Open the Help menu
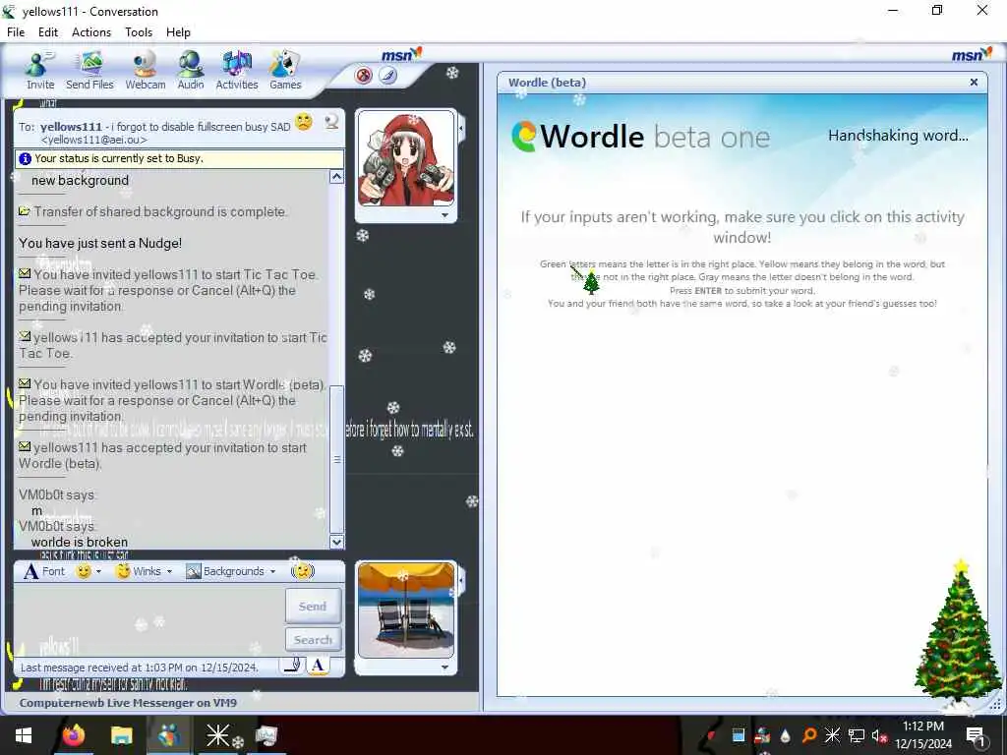 tap(178, 32)
